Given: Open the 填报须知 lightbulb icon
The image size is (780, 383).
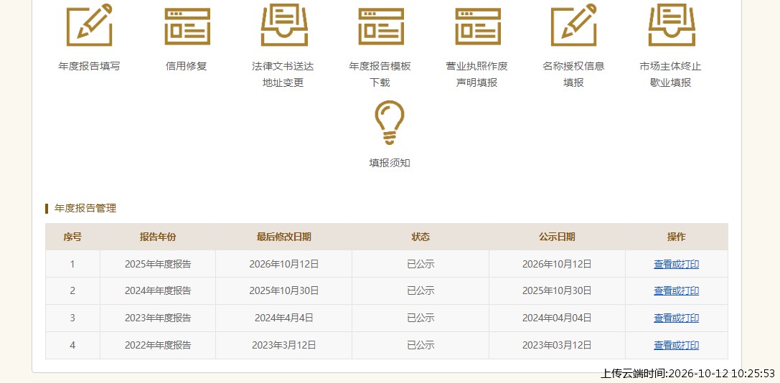Looking at the screenshot, I should [390, 123].
